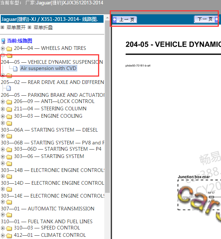The height and width of the screenshot is (239, 221).
Task: Select 206—09 — ANTI—LOCK CONTROL text
Action: coord(54,102)
